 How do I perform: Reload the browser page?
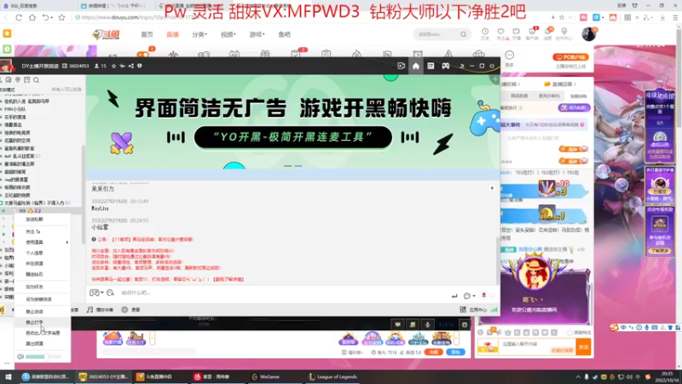[19, 17]
